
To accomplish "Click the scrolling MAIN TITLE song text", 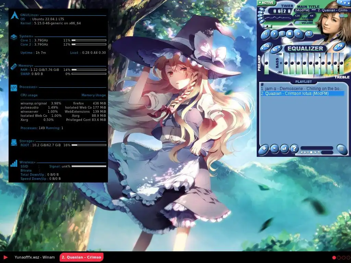I will [321, 10].
